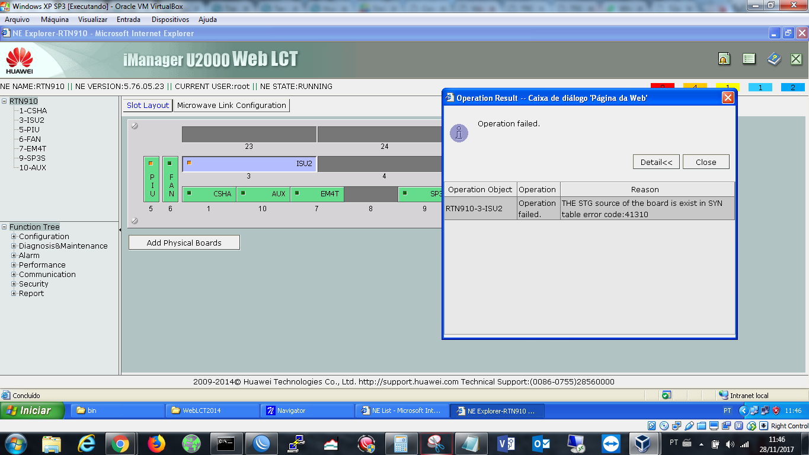Click the green X exit icon
The image size is (809, 455).
[796, 59]
